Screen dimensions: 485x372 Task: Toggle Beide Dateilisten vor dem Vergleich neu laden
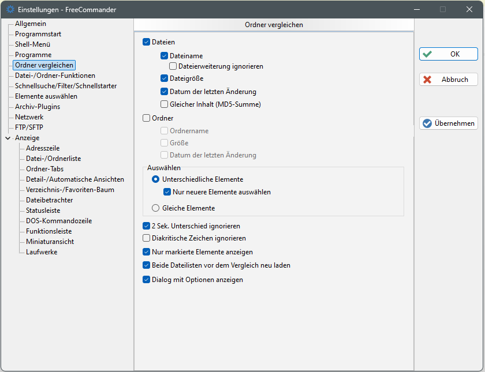tap(146, 265)
